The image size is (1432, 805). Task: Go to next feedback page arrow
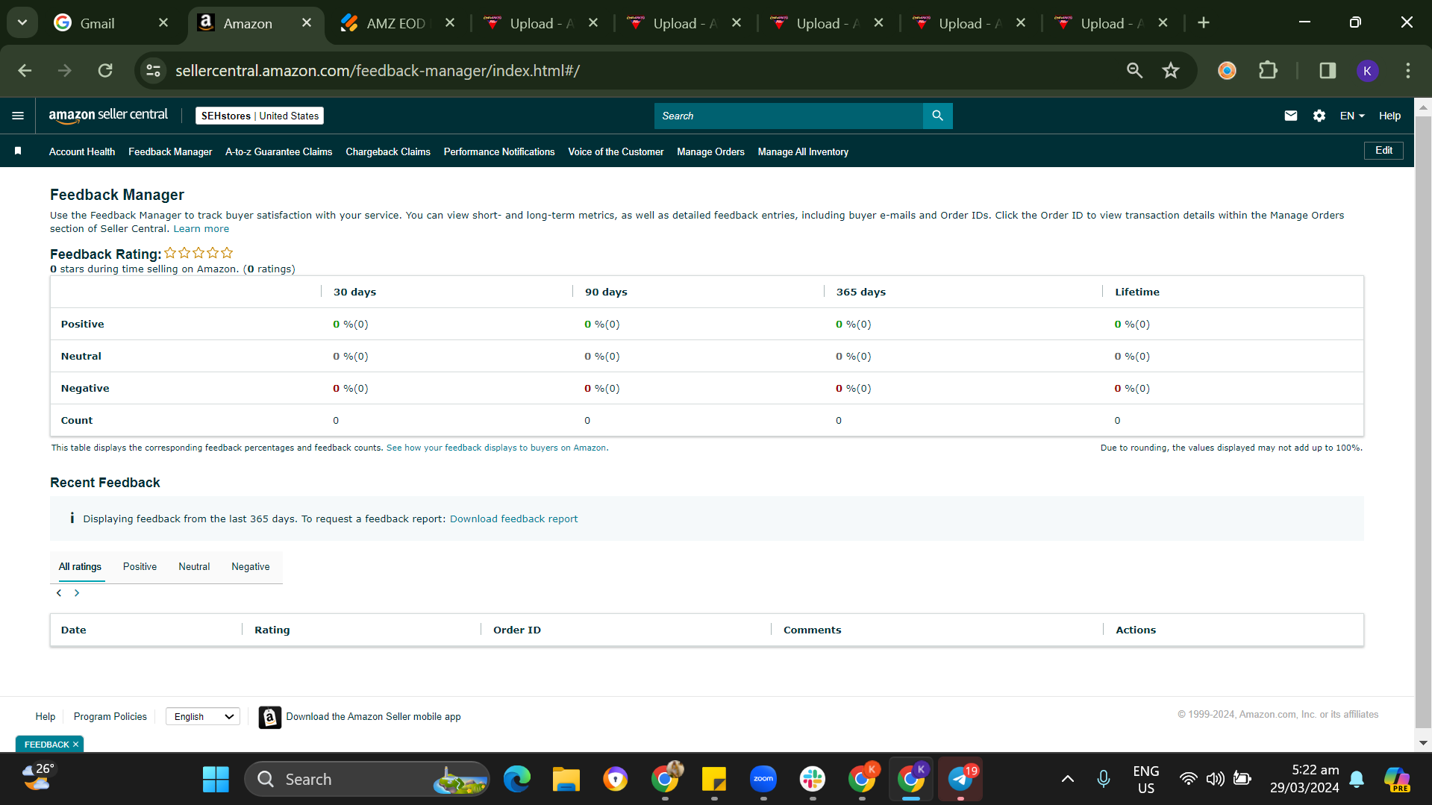pos(77,593)
